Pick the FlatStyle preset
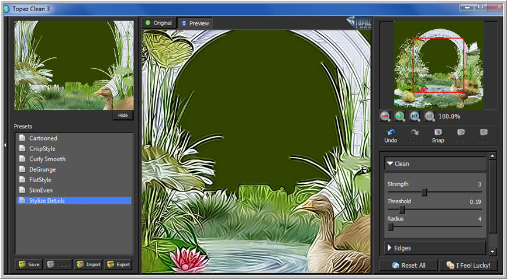The width and height of the screenshot is (507, 279). pyautogui.click(x=74, y=180)
